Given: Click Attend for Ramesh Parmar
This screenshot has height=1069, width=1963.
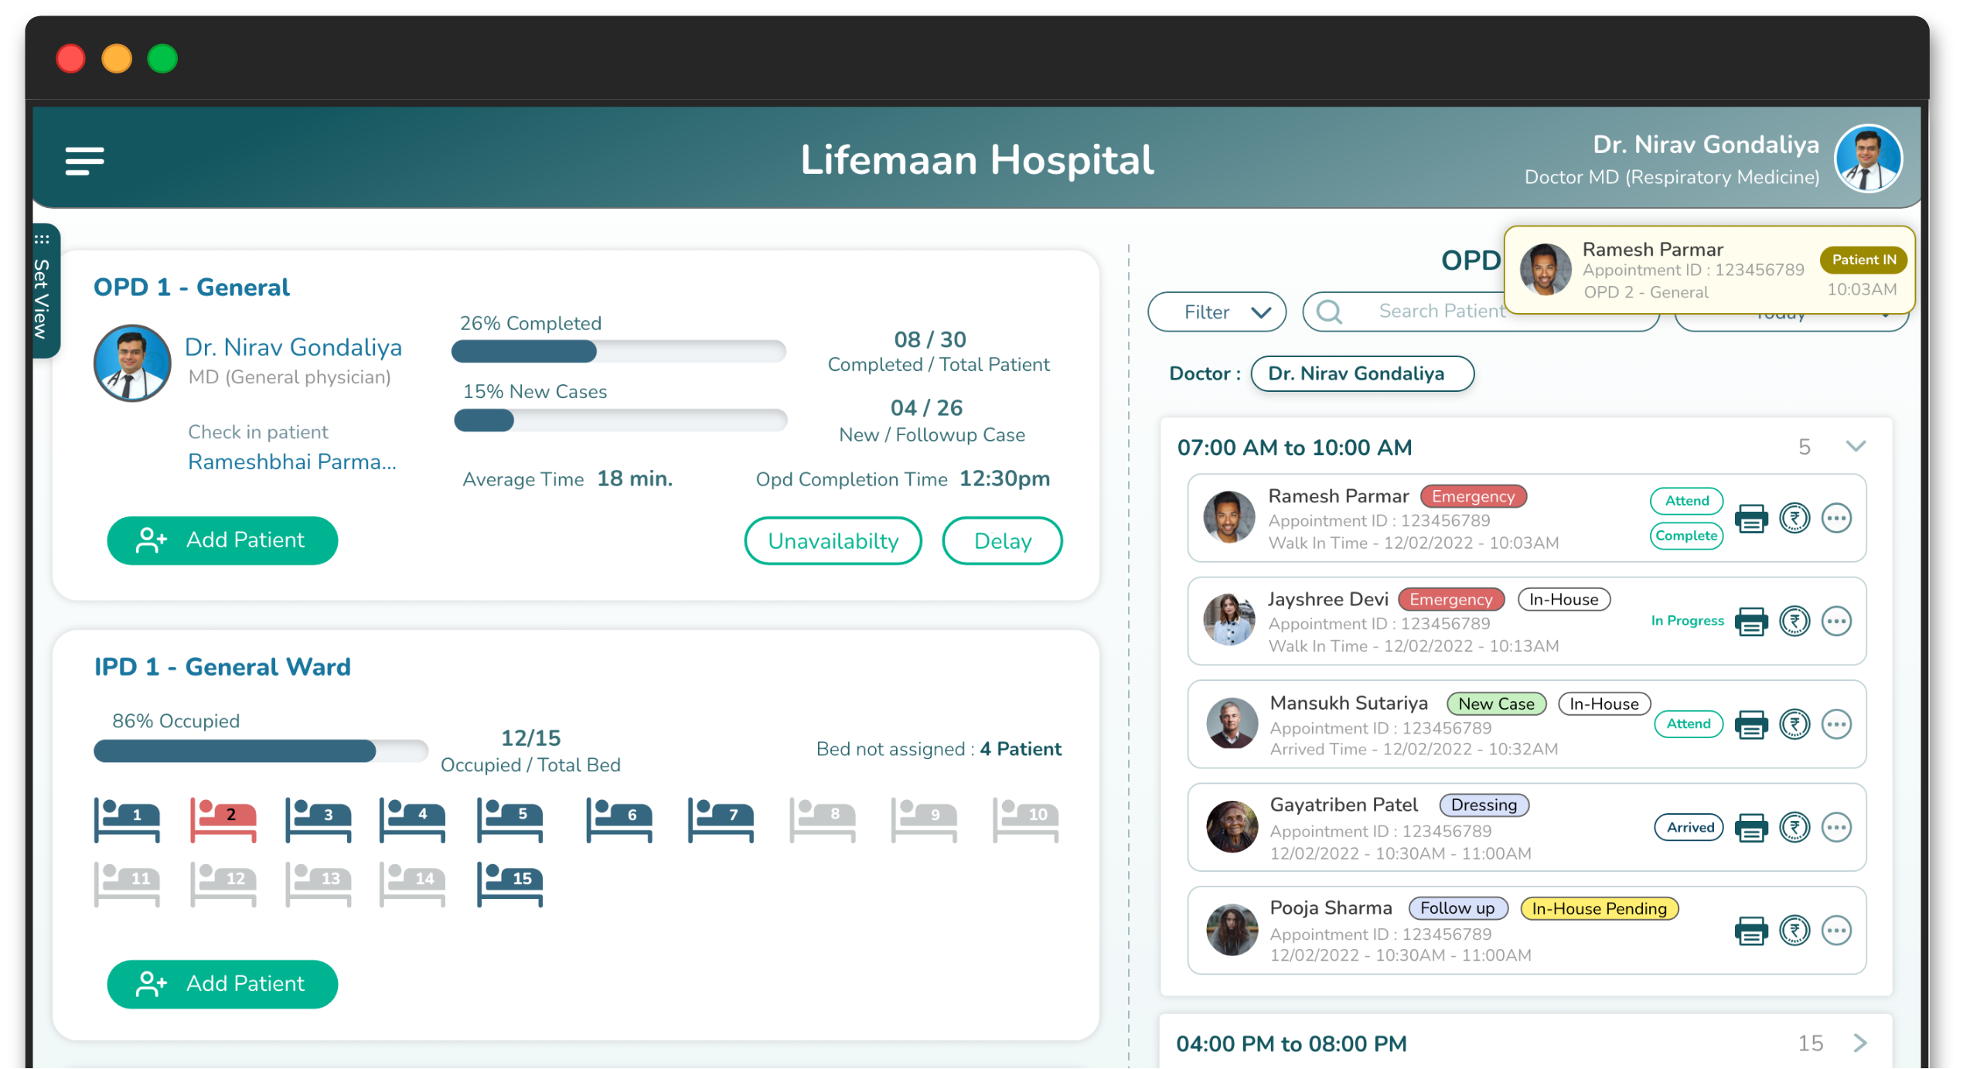Looking at the screenshot, I should (x=1686, y=501).
